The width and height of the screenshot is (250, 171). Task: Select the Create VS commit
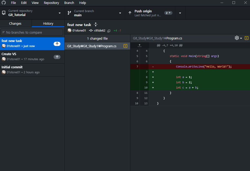coord(32,57)
